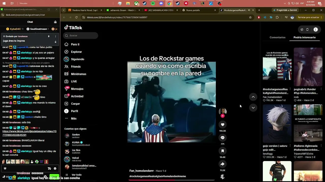Open the Cargar upload page
The width and height of the screenshot is (325, 182).
pos(72,104)
